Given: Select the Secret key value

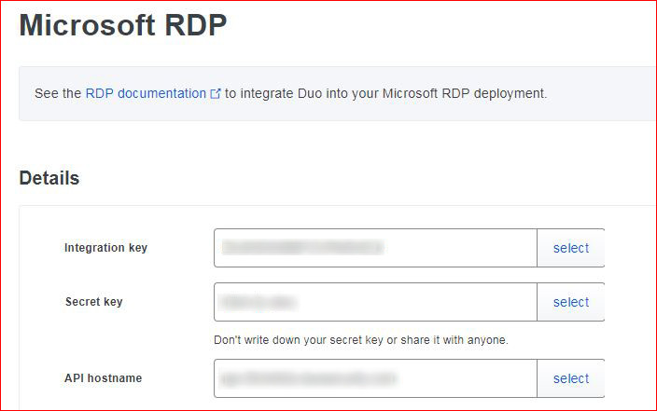Looking at the screenshot, I should click(571, 302).
